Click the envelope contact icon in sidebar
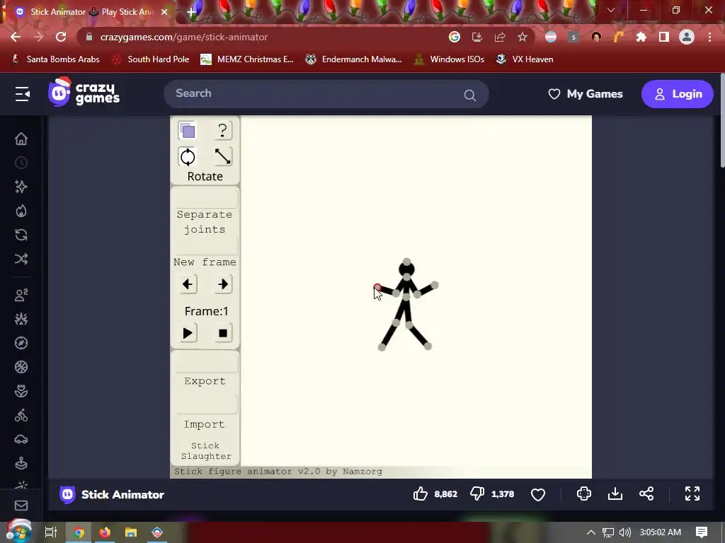Image resolution: width=725 pixels, height=543 pixels. click(21, 506)
